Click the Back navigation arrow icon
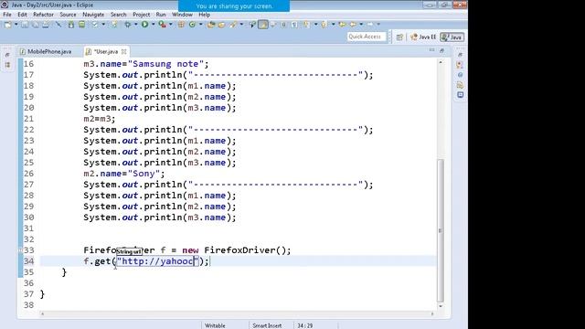The width and height of the screenshot is (585, 329). pos(353,25)
